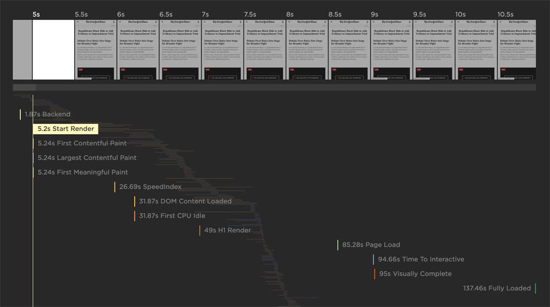550x307 pixels.
Task: Click the 137.46s Fully Loaded marker
Action: [497, 288]
